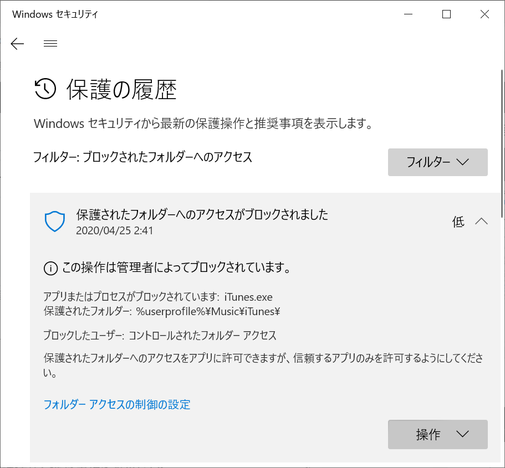Click the Windows セキュリティ window title
Viewport: 505px width, 468px height.
[x=55, y=14]
